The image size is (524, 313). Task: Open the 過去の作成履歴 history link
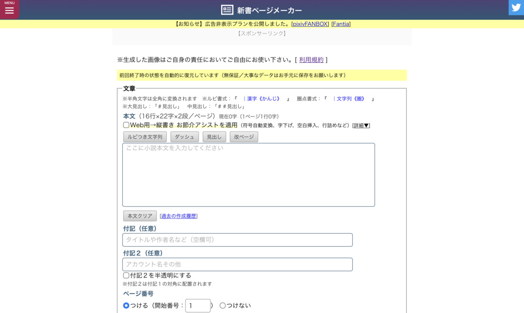(178, 215)
